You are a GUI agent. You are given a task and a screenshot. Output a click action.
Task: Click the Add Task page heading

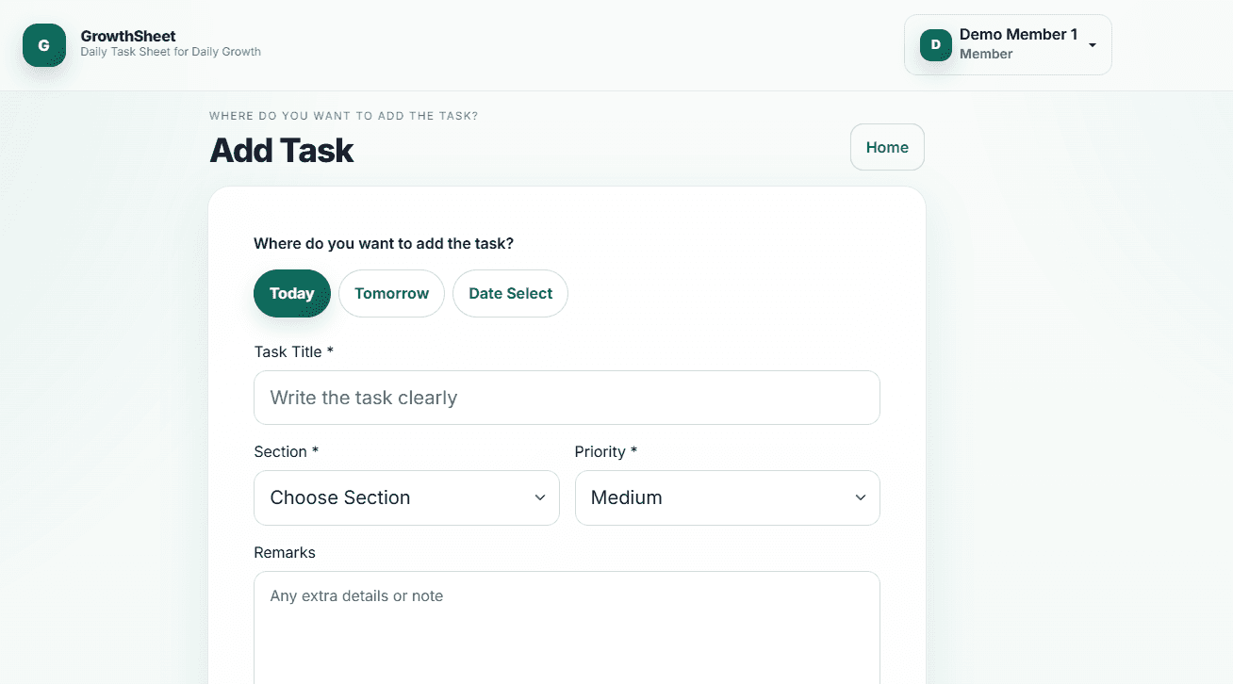(281, 151)
